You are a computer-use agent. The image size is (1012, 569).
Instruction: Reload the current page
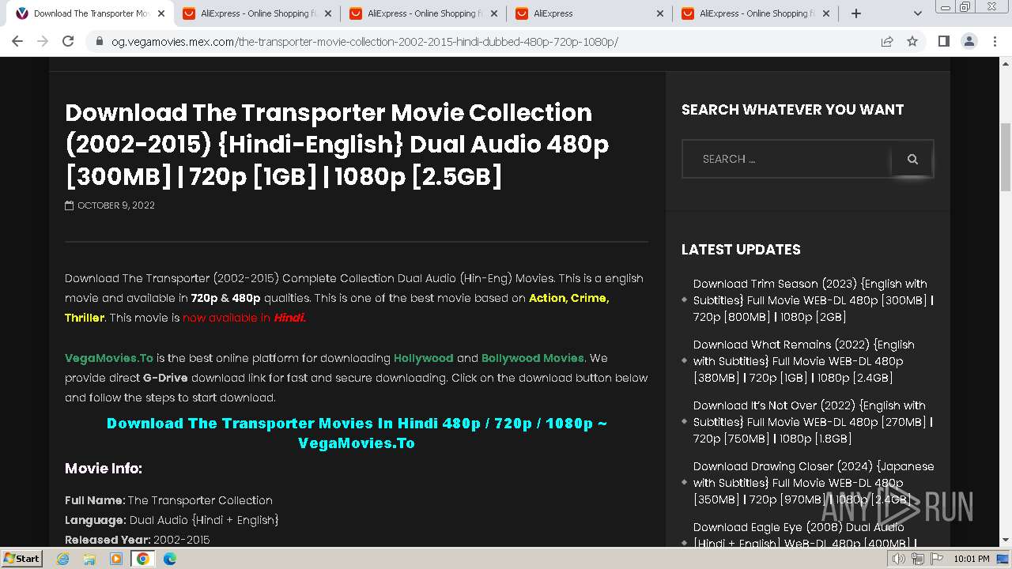(x=68, y=41)
